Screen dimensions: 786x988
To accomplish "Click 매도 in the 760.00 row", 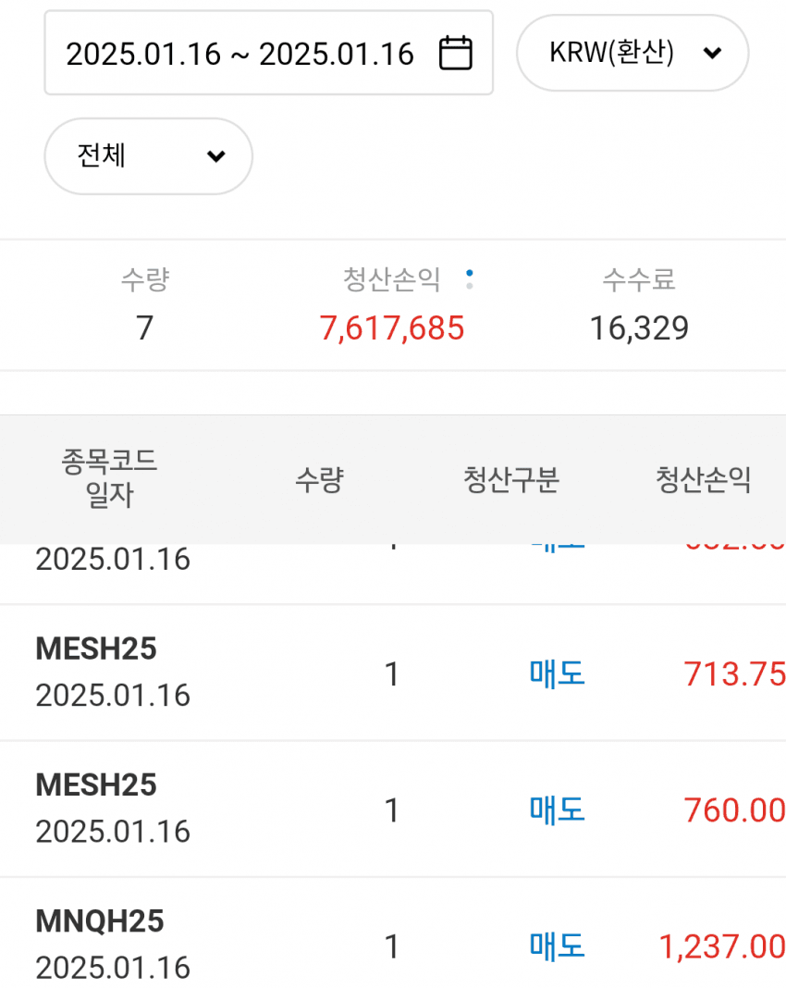I will (x=557, y=809).
